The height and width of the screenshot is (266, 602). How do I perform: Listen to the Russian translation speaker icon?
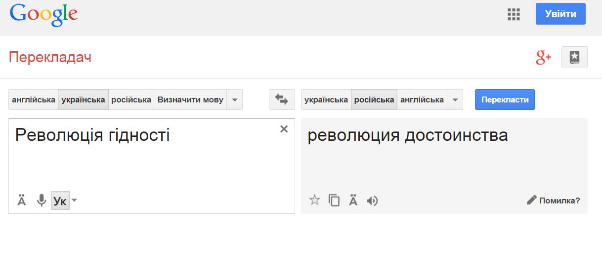[x=372, y=200]
